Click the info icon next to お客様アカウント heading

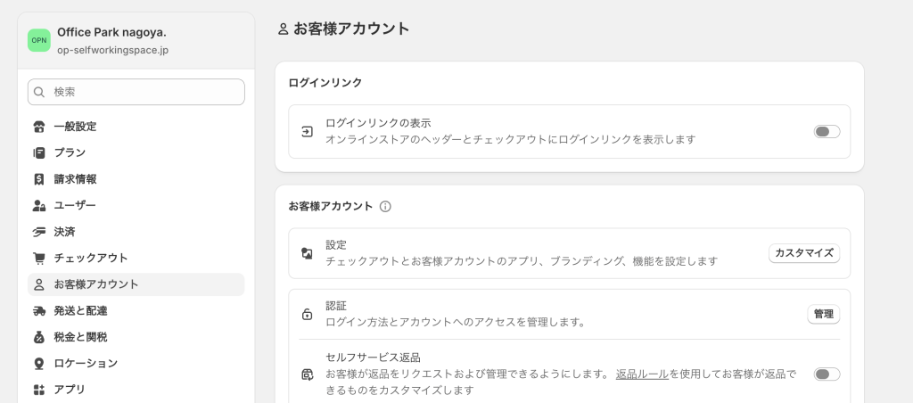[x=385, y=206]
